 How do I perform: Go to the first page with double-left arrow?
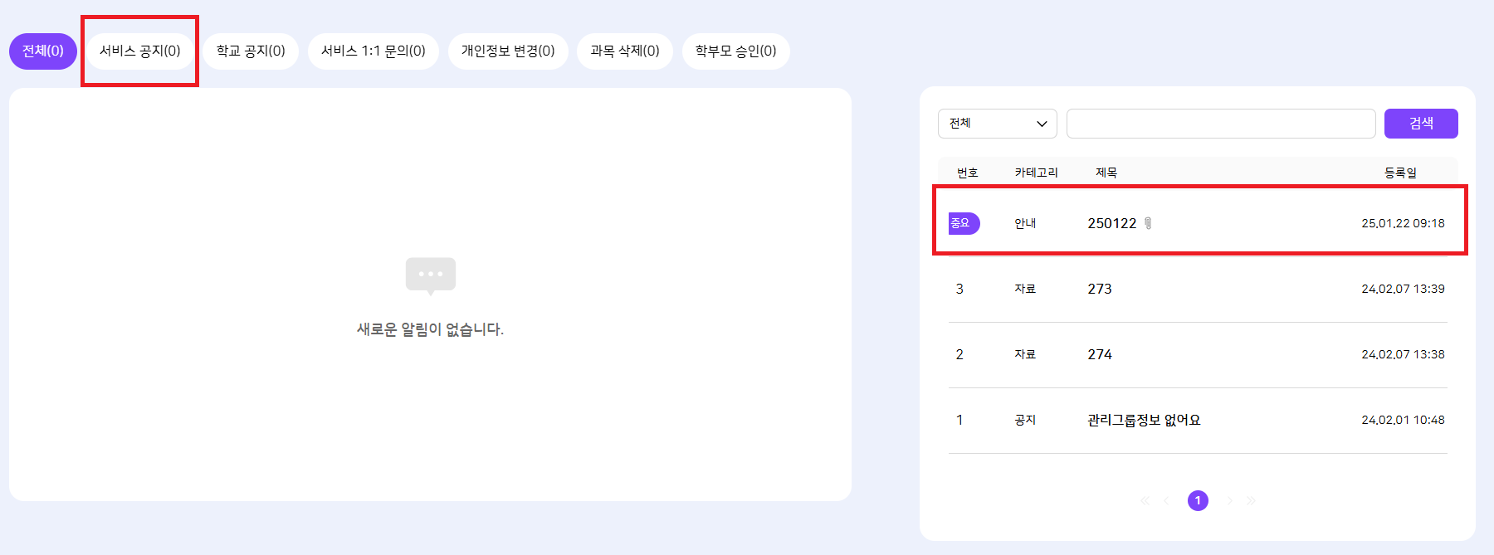click(1145, 500)
